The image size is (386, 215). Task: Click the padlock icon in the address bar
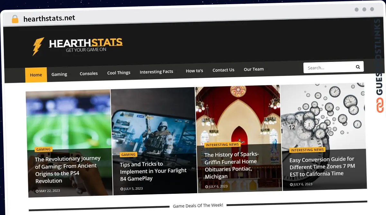click(15, 19)
